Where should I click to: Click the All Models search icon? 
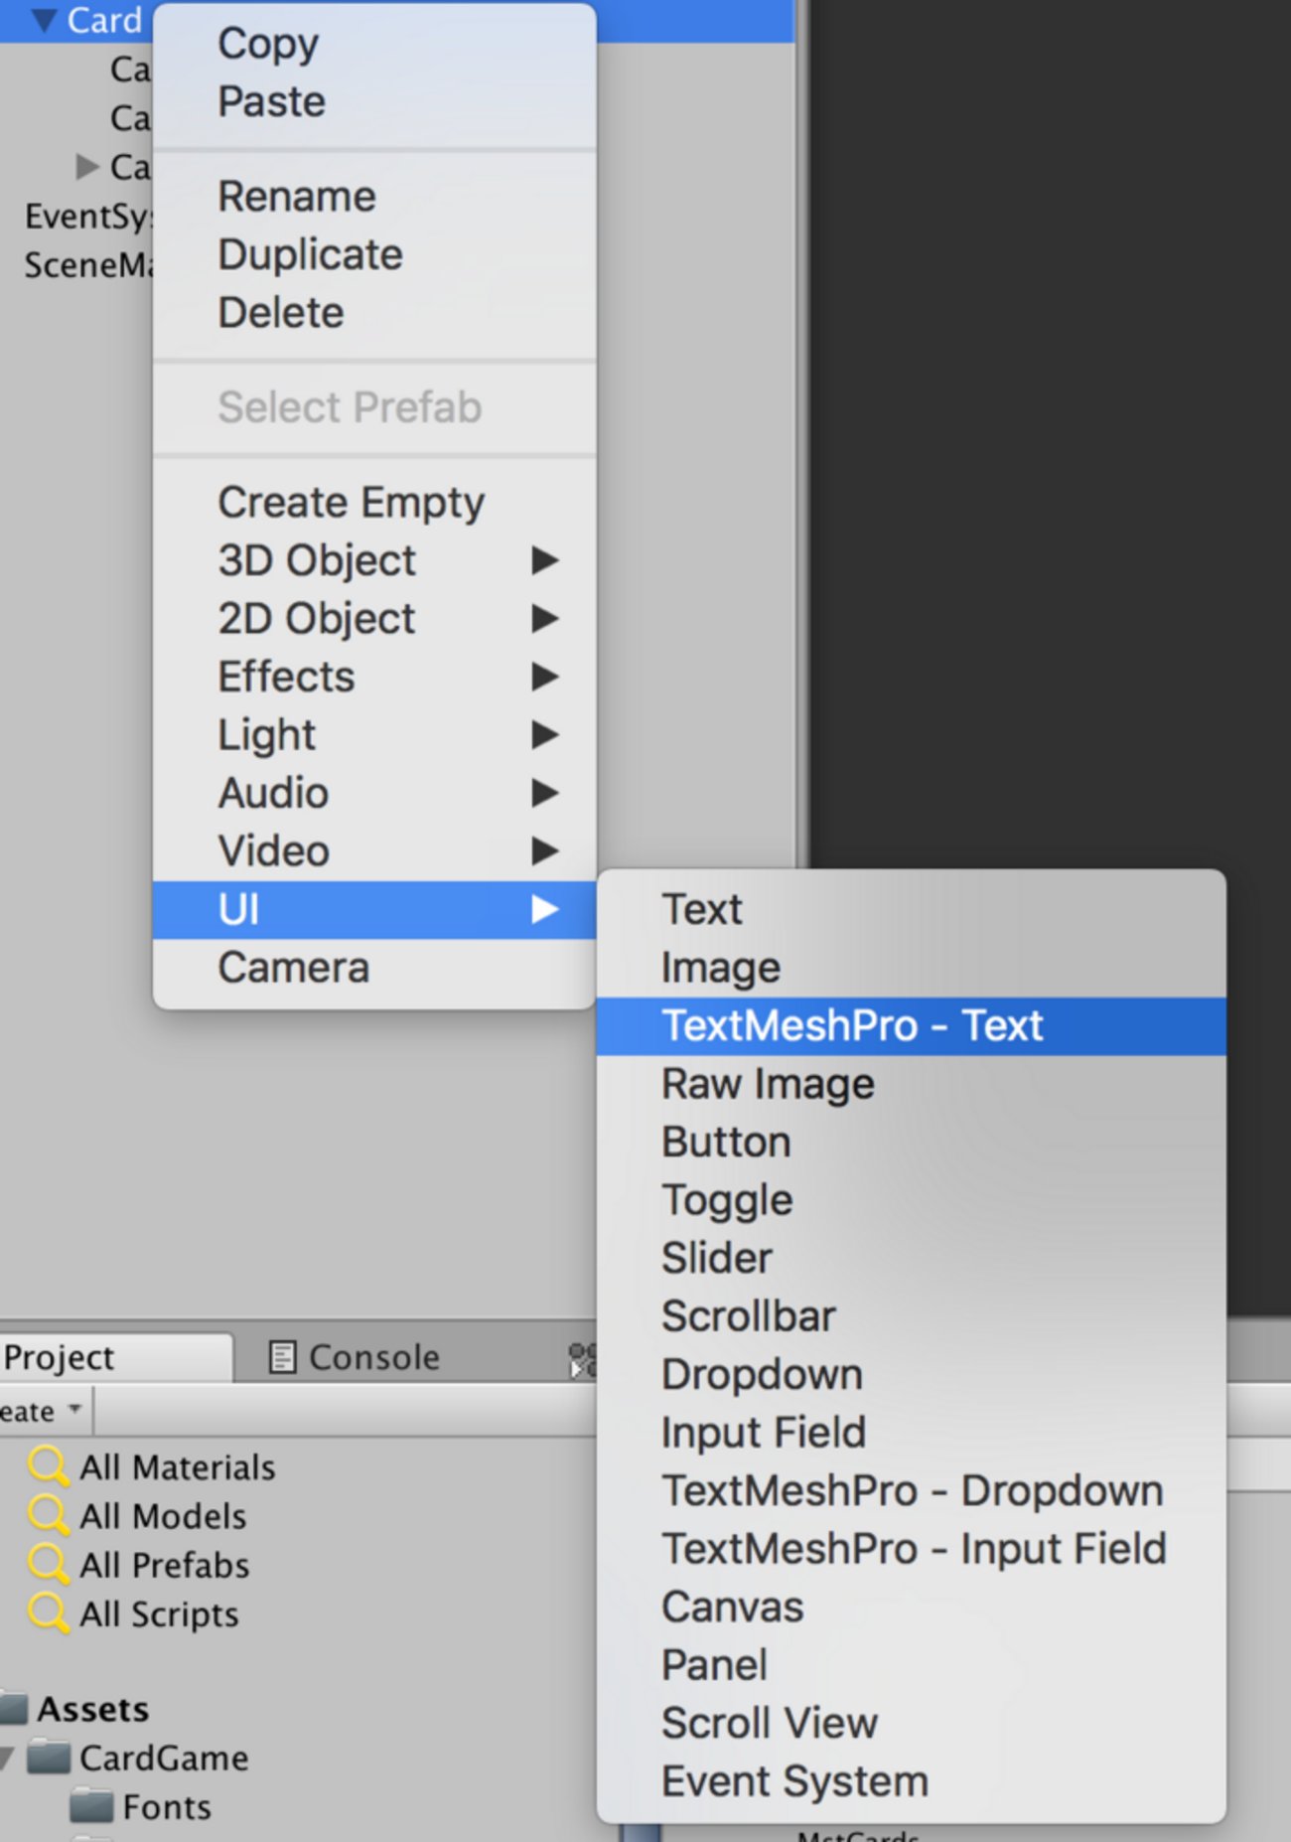pyautogui.click(x=47, y=1515)
